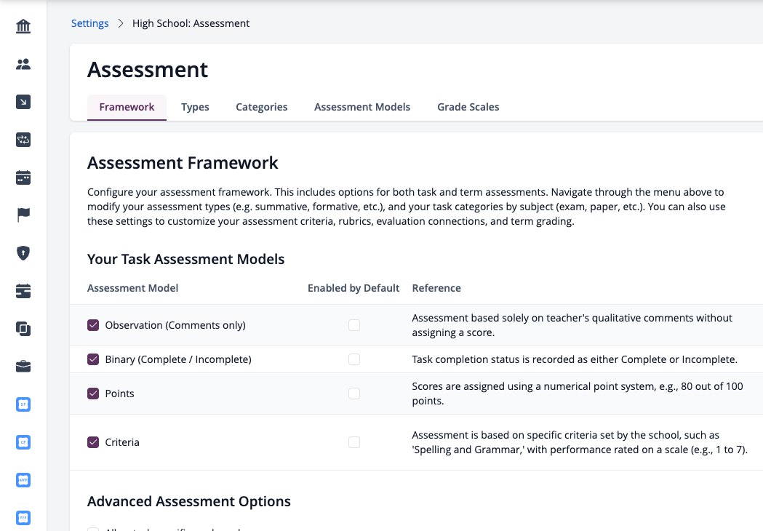Click the card-style sidebar icon
Viewport: 763px width, 531px height.
point(23,290)
